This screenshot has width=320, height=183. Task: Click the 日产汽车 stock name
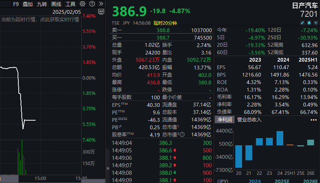click(x=305, y=6)
